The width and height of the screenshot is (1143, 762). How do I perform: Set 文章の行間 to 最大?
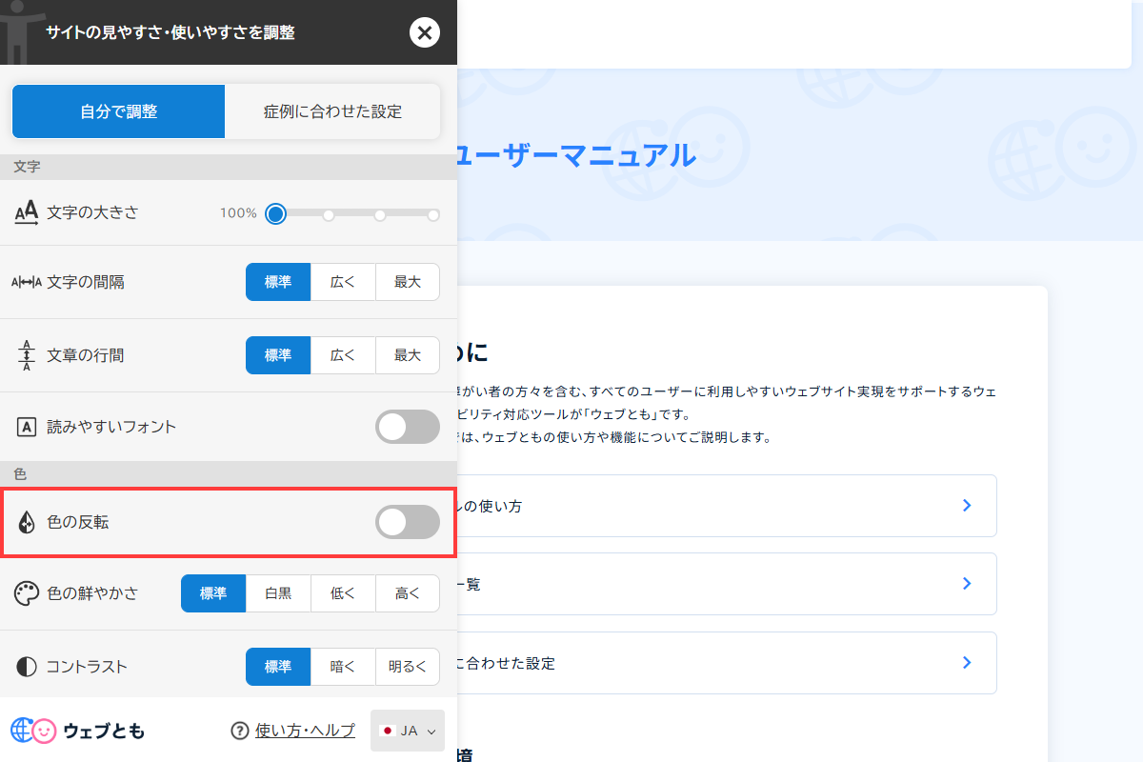[408, 354]
